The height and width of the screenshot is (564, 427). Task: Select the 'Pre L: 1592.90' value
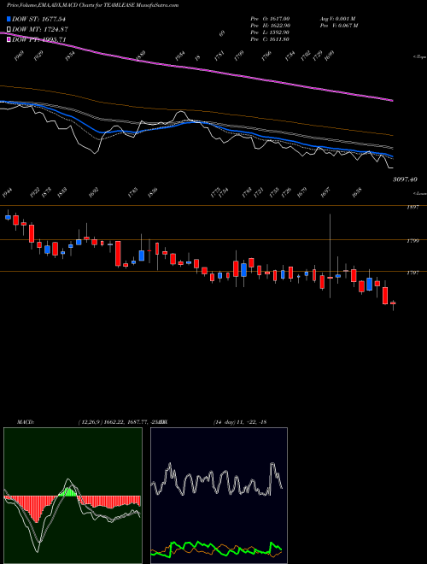tap(270, 32)
